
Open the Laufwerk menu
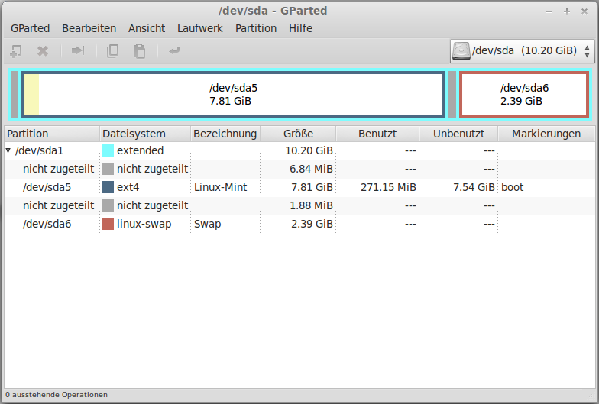(x=199, y=28)
